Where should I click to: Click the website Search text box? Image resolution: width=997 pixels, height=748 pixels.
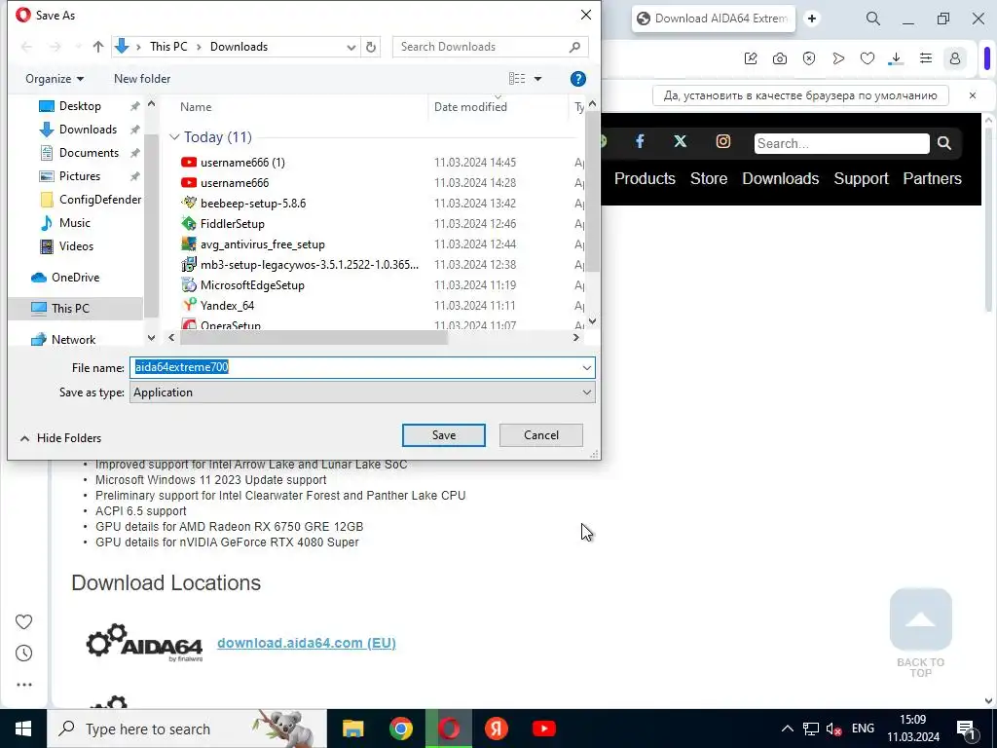(842, 143)
